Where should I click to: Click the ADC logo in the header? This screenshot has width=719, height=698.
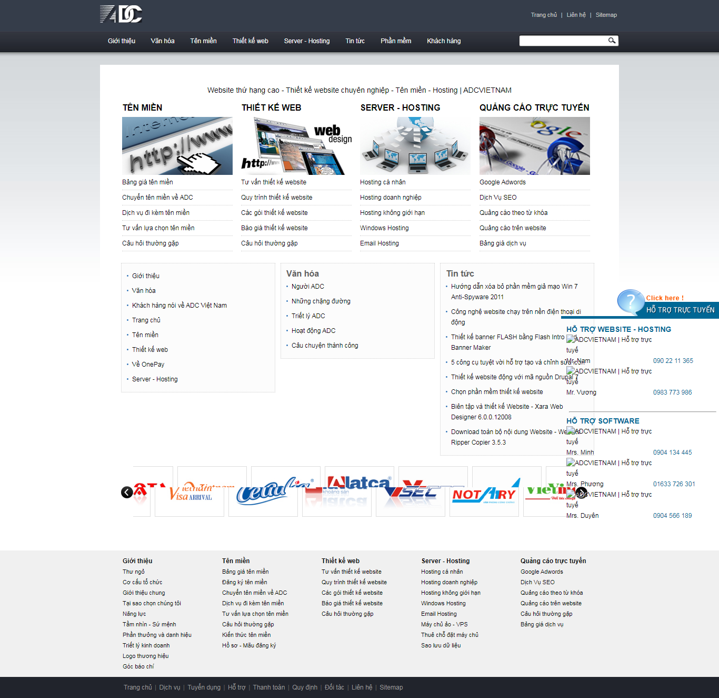120,15
